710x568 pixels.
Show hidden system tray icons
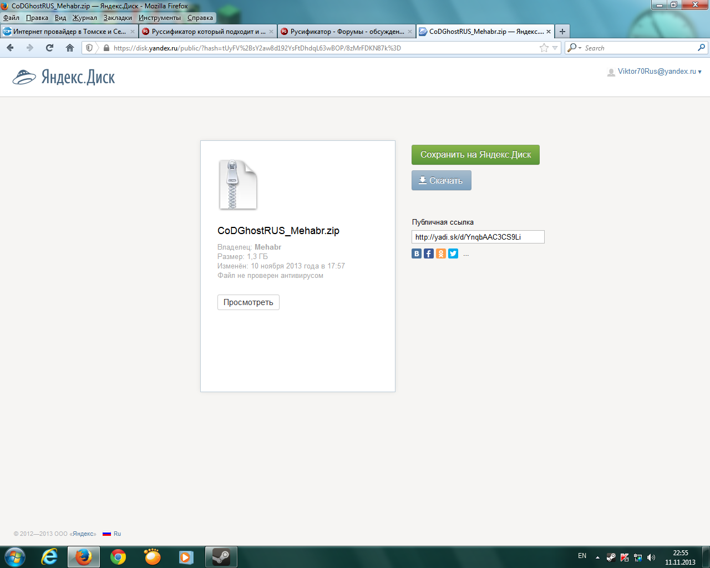(597, 557)
